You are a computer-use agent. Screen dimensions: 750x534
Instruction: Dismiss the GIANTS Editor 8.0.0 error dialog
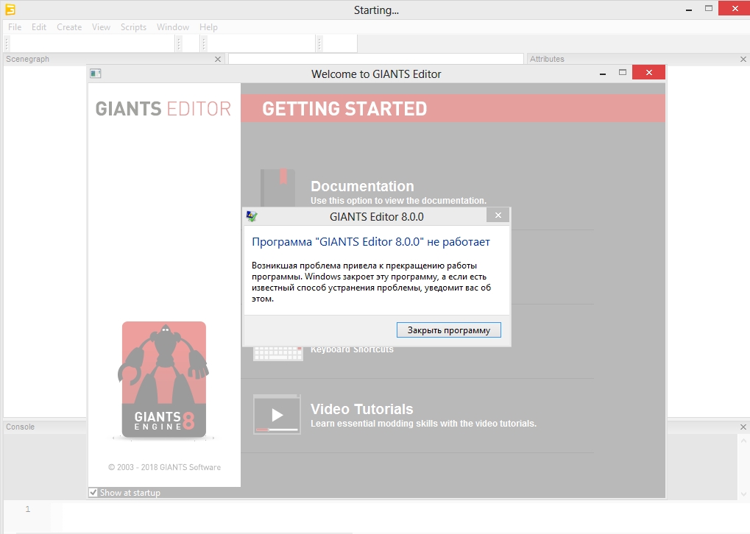click(448, 330)
